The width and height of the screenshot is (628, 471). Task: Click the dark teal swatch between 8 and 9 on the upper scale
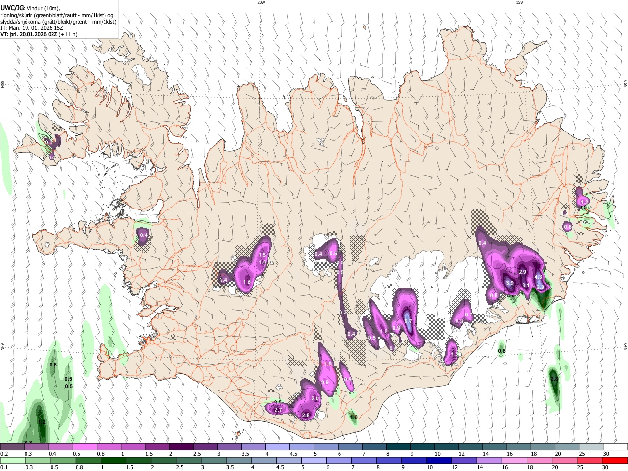click(x=398, y=446)
